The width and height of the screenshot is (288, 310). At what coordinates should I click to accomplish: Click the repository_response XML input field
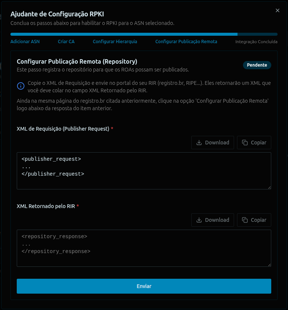coord(144,247)
